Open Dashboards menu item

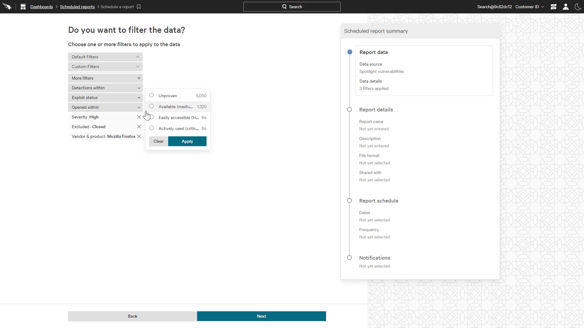42,7
